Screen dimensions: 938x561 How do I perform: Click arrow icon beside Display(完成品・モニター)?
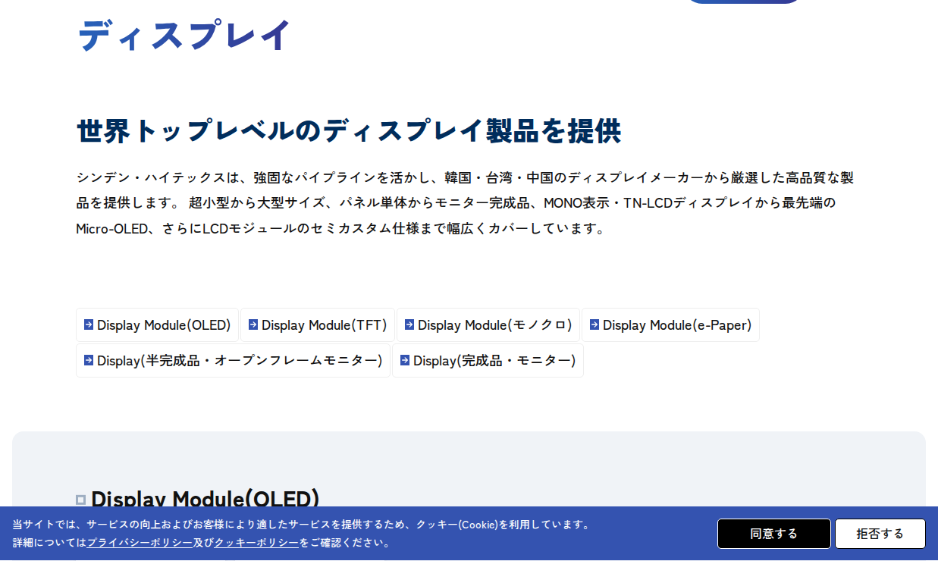[x=405, y=360]
